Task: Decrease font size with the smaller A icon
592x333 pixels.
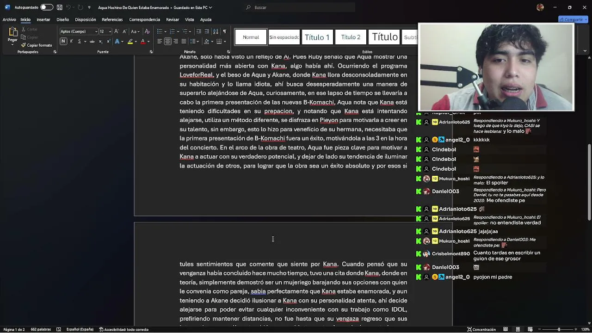Action: 124,31
